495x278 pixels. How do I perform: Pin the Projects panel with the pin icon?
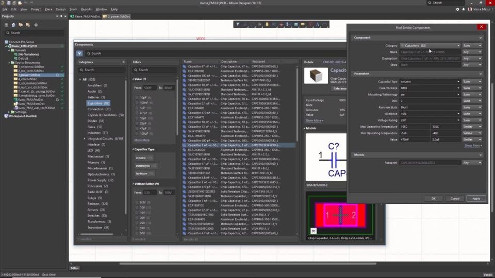pyautogui.click(x=61, y=16)
